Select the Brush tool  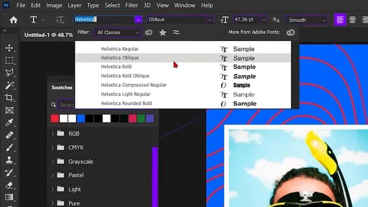tap(9, 148)
